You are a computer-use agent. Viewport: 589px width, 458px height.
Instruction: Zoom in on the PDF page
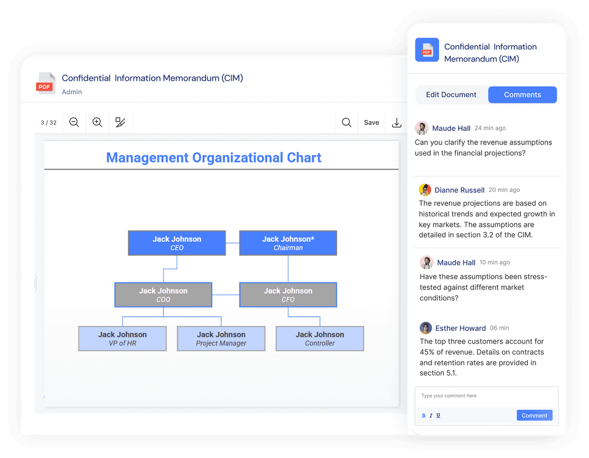point(97,122)
